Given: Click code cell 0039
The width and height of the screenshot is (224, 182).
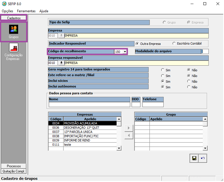Looking at the screenshot, I should pos(56,140).
